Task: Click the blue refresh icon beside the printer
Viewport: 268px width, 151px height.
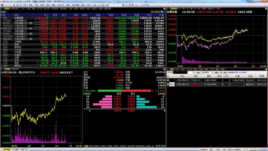Action: pos(20,5)
